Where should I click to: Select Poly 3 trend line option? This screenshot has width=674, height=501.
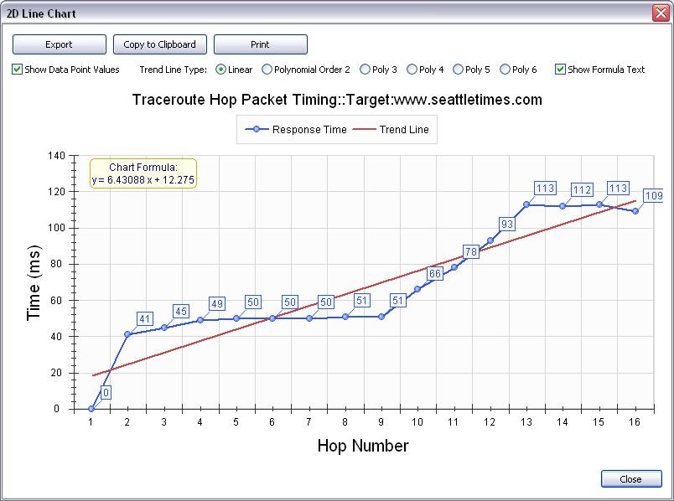point(378,70)
